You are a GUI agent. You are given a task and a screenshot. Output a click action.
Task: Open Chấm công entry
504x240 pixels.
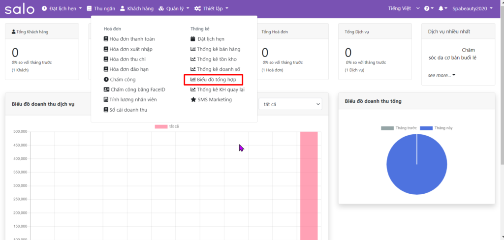coord(120,79)
